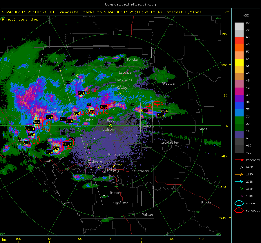Viewport: 261px width, 243px height.
Task: Click the UTC Composite Tracks timestamp header
Action: pos(101,12)
